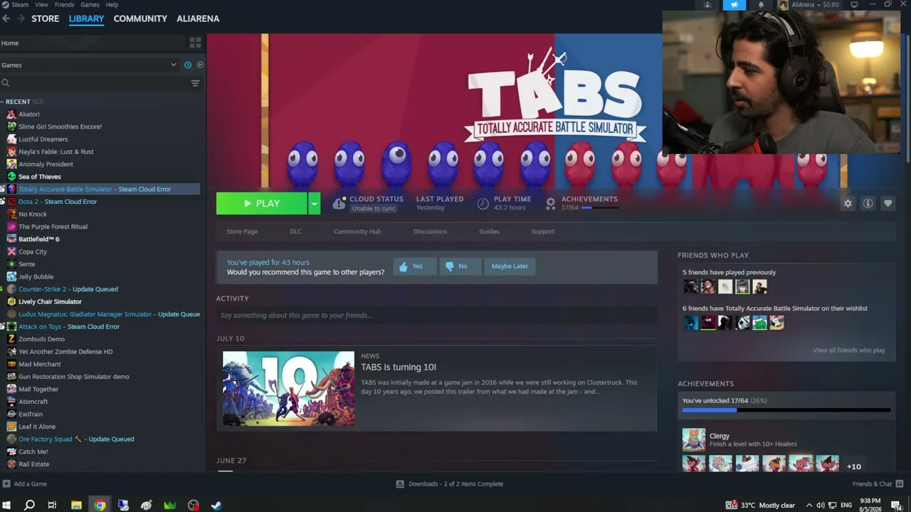
Task: Open advanced filter options in library search
Action: (195, 83)
